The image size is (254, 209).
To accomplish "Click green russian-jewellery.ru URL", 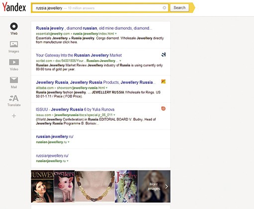I will click(x=51, y=142).
